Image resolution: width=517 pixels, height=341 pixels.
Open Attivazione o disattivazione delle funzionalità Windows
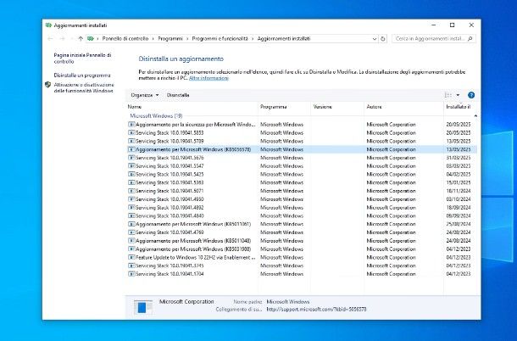84,87
